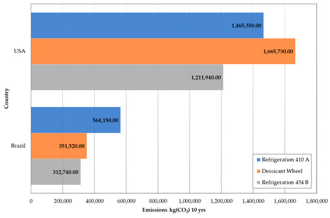Click axis tick label 600,000

click(126, 201)
